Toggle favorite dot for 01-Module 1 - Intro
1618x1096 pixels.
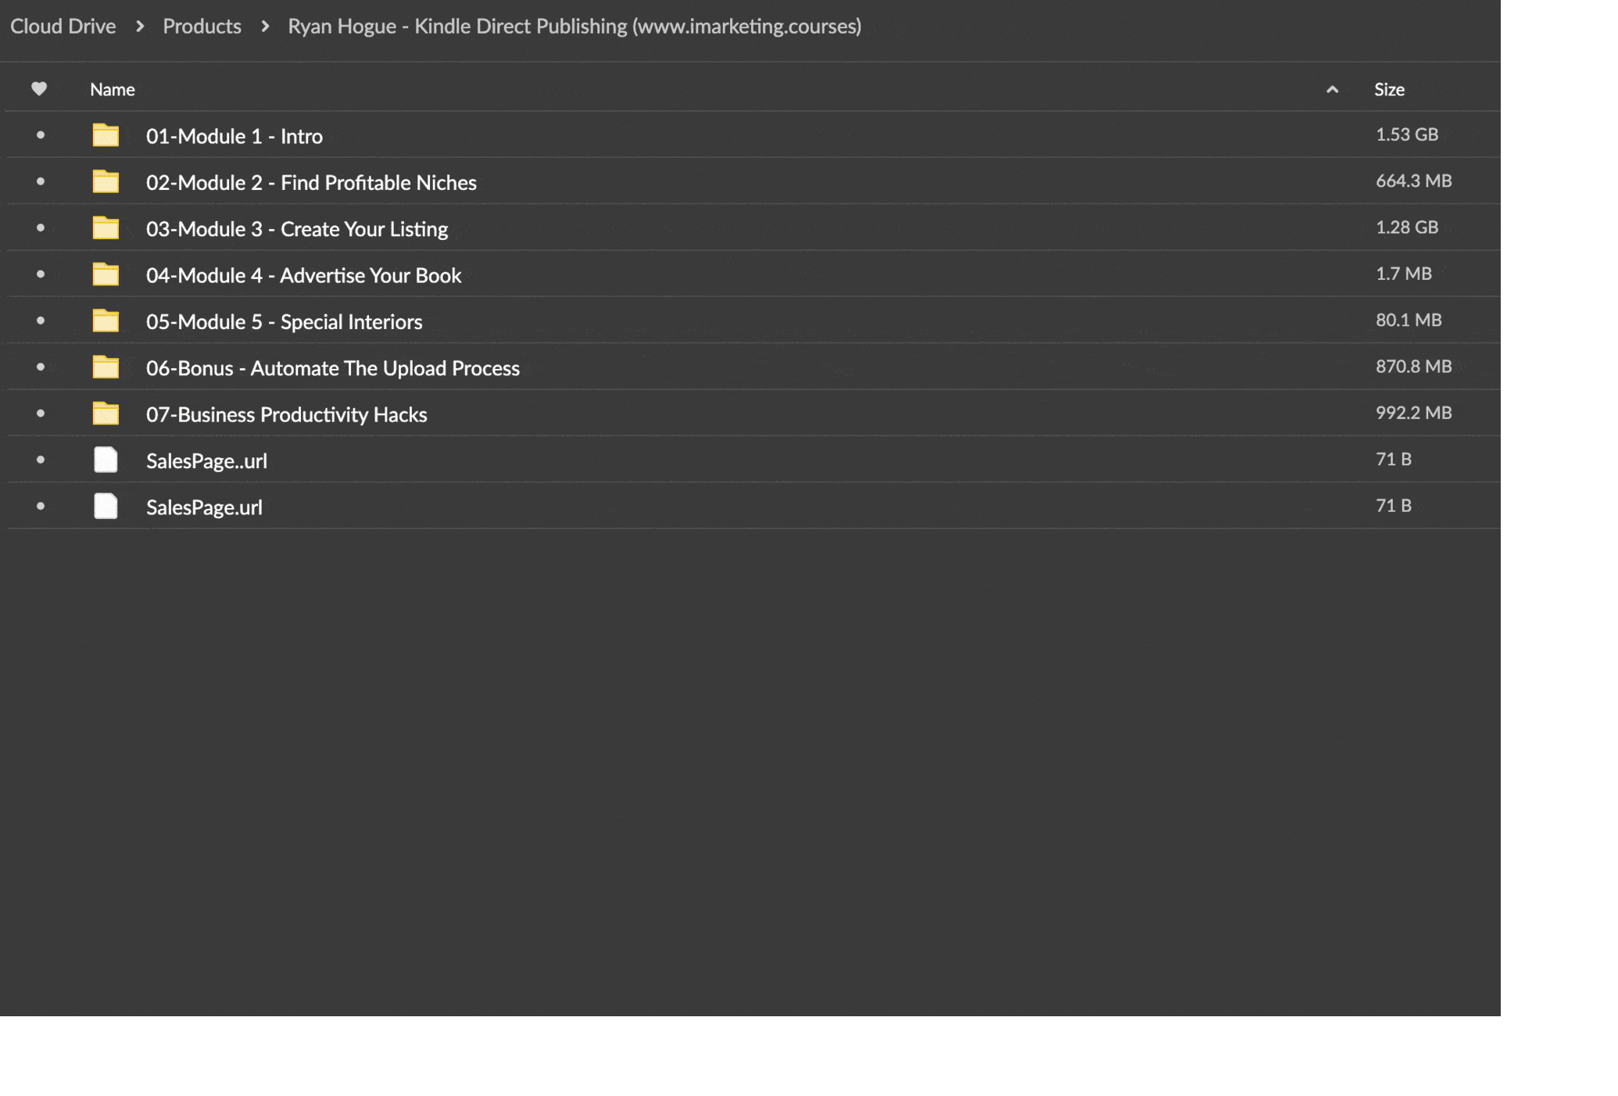click(x=41, y=135)
